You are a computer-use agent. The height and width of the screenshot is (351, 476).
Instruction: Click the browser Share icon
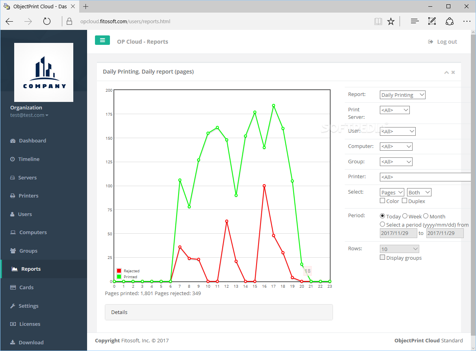coord(450,21)
